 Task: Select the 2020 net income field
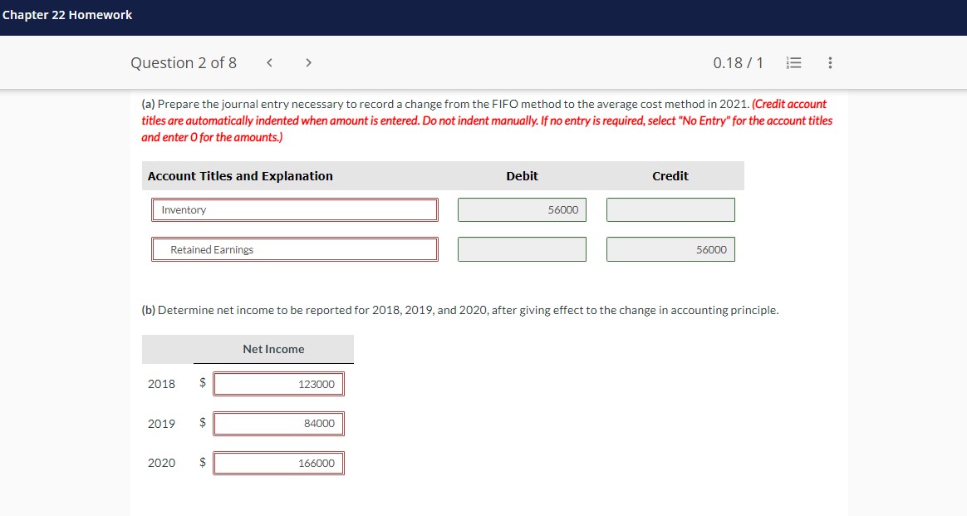click(278, 462)
